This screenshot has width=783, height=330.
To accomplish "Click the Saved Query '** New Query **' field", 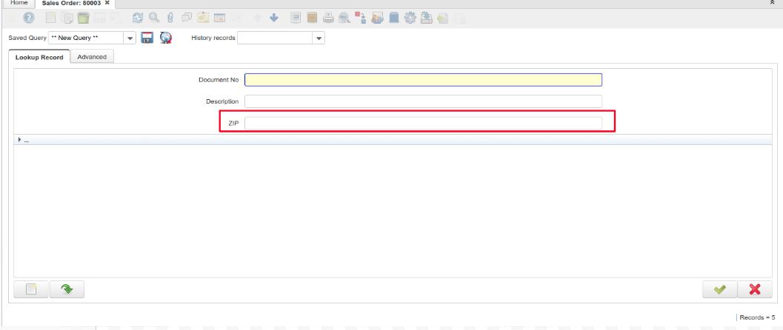I will point(87,38).
